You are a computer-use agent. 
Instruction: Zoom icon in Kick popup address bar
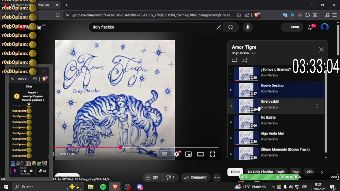coord(35,79)
